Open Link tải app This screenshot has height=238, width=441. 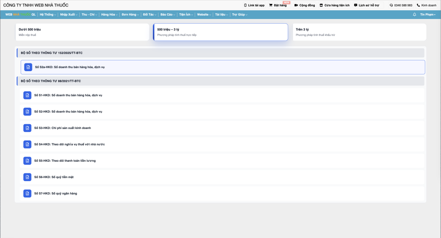coord(254,5)
